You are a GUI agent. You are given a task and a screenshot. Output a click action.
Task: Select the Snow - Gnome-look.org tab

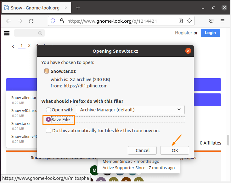pos(36,8)
